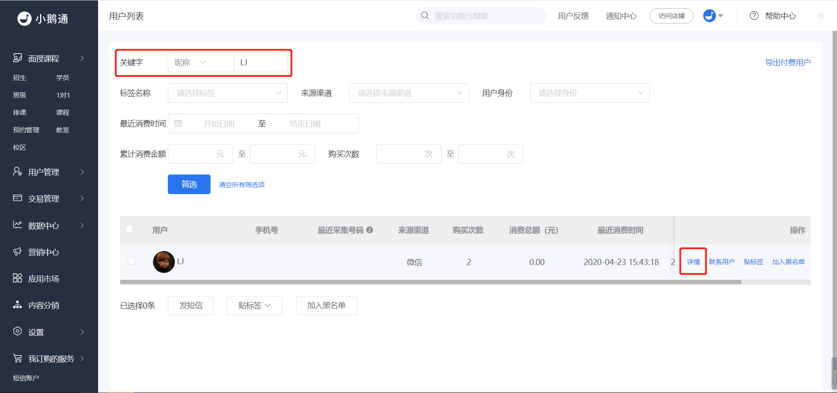This screenshot has height=393, width=837.
Task: Click the calendar icon in 最近消费时间
Action: 178,124
